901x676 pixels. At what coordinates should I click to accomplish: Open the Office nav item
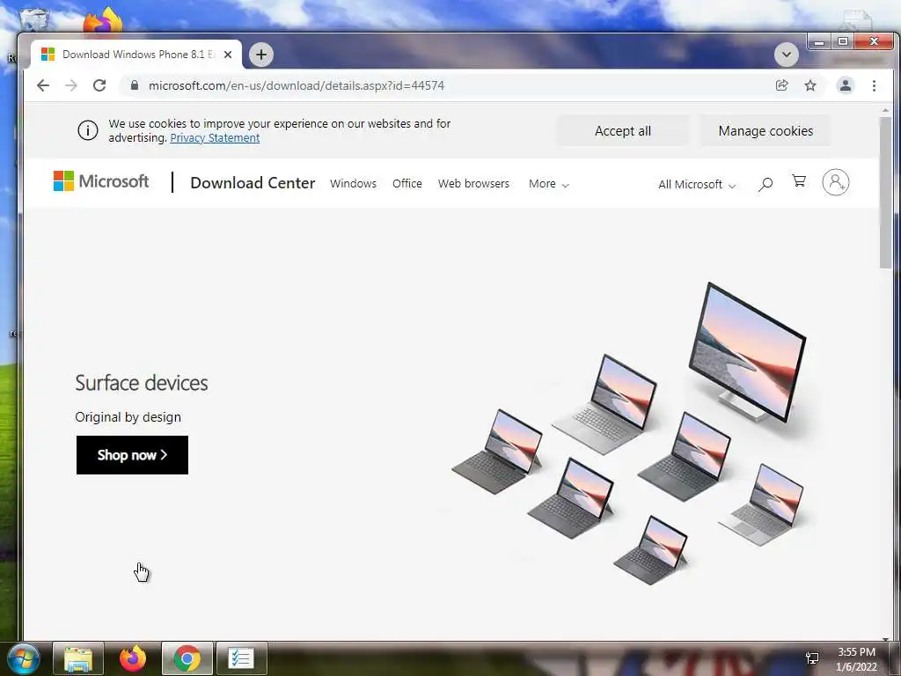407,183
